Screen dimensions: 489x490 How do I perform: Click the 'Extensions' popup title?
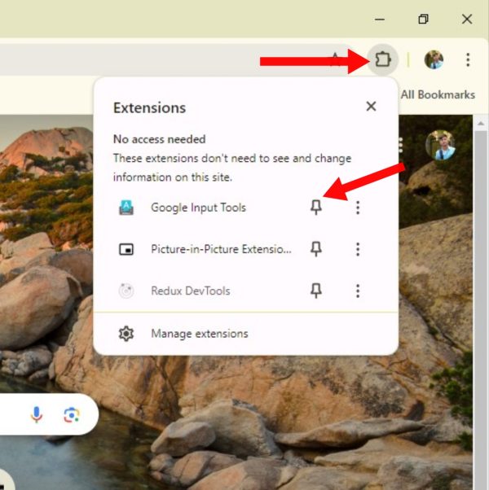click(x=149, y=107)
